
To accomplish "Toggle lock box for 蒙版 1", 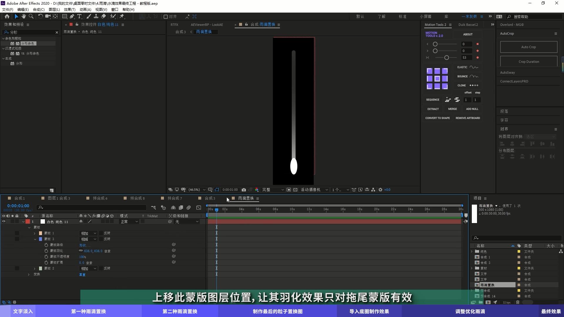I will click(x=17, y=233).
